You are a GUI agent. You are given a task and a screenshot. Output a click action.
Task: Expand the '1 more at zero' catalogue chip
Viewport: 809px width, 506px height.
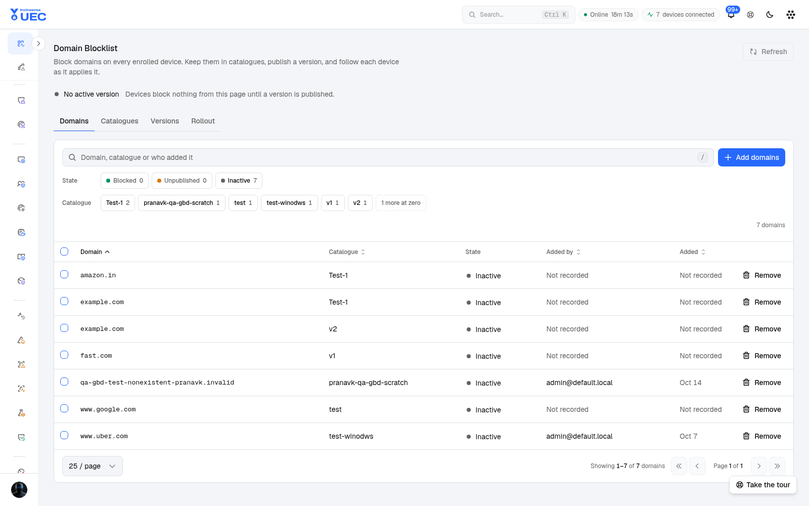coord(401,203)
